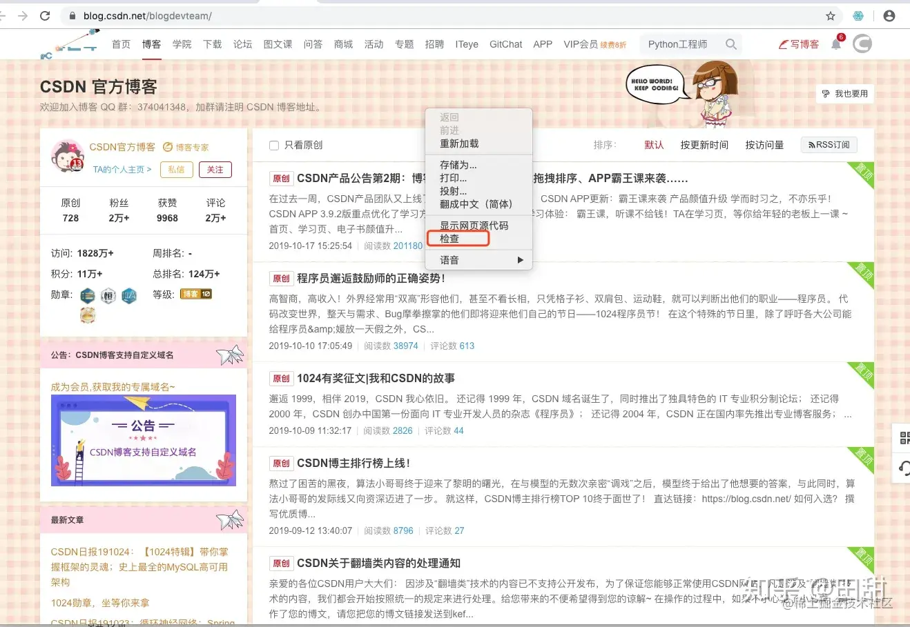Click the 关注 button
Screen dimensions: 910x627
pos(215,170)
